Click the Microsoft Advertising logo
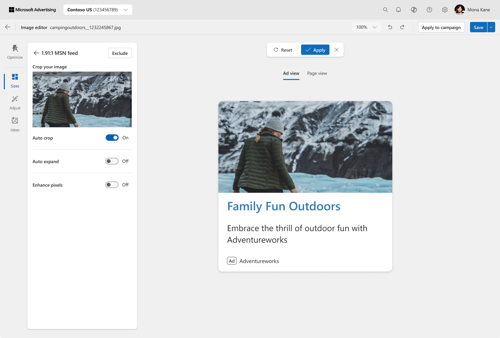 tap(32, 10)
